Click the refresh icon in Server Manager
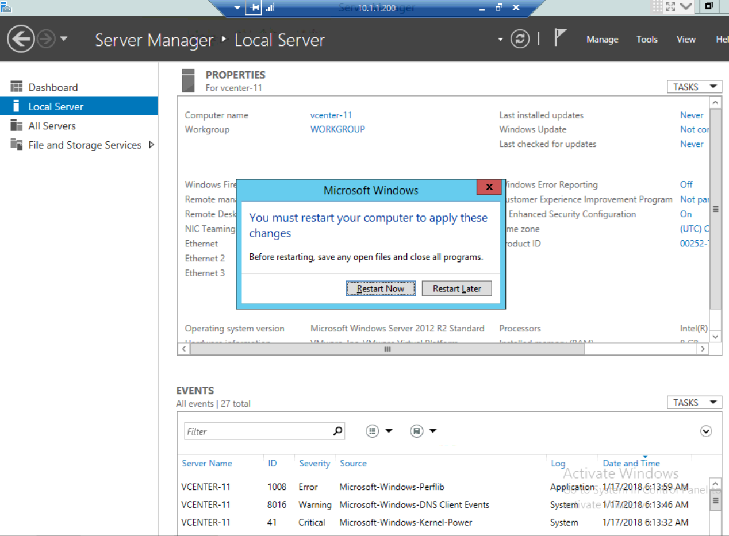This screenshot has width=729, height=536. pyautogui.click(x=519, y=39)
